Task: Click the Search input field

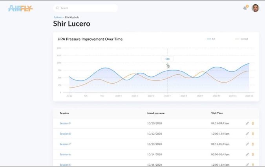Action: coord(86,8)
